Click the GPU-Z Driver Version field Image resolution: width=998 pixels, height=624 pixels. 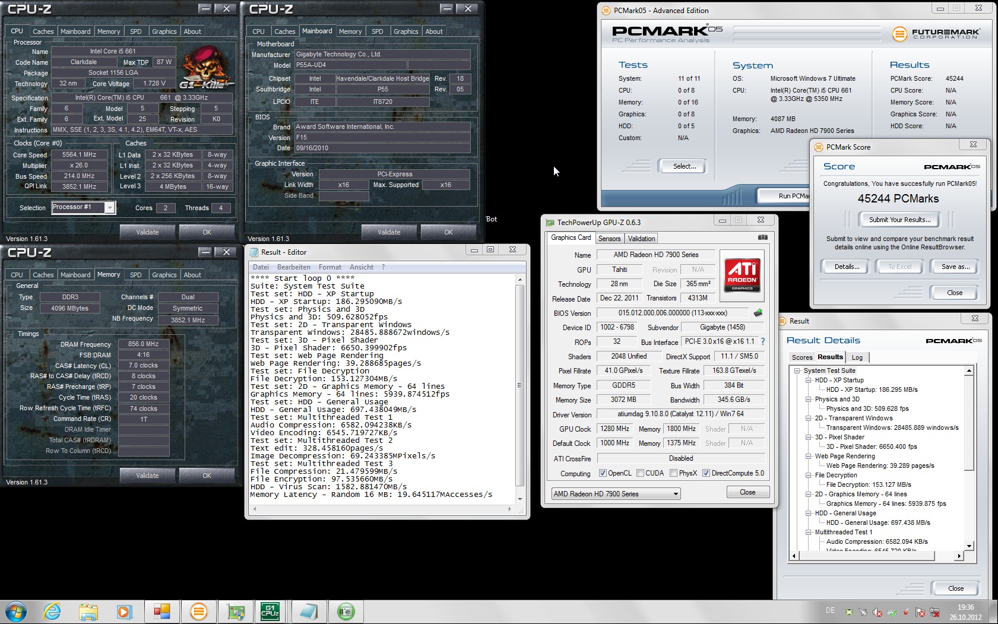coord(680,414)
